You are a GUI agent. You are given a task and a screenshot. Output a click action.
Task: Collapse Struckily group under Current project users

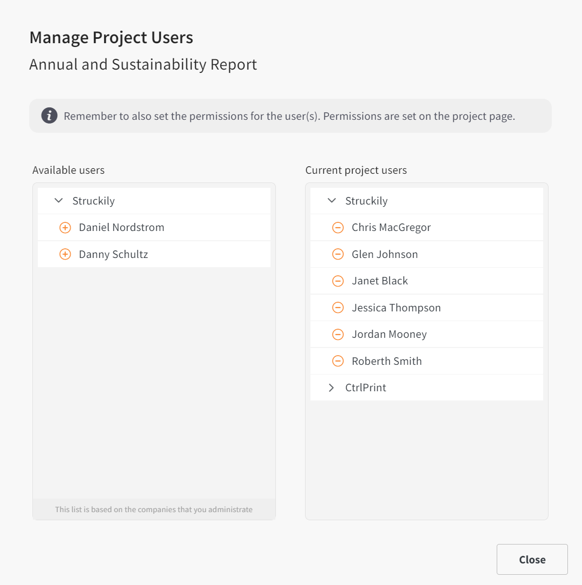(x=331, y=201)
